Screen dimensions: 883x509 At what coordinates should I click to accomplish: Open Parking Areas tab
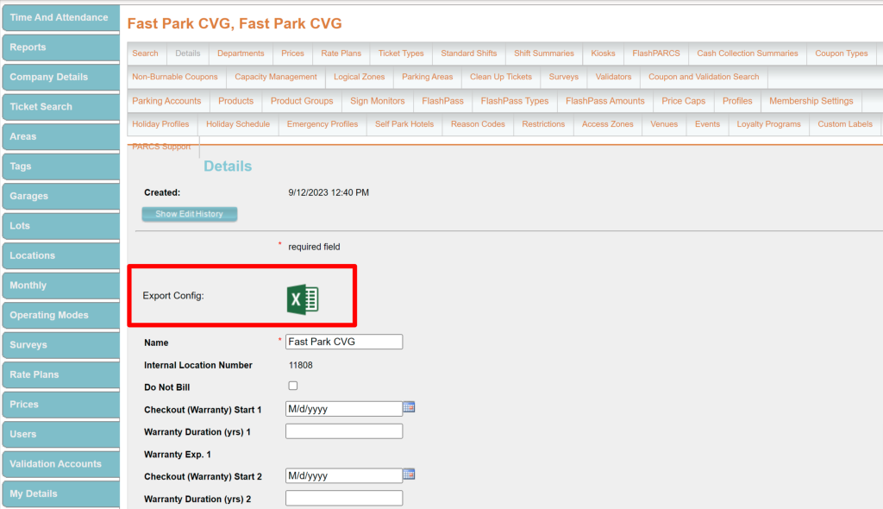pyautogui.click(x=428, y=78)
